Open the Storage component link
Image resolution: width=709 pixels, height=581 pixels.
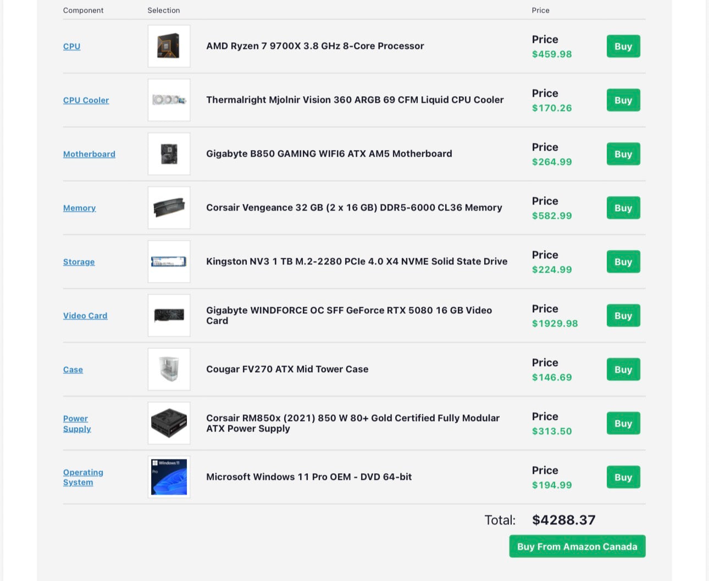[79, 262]
